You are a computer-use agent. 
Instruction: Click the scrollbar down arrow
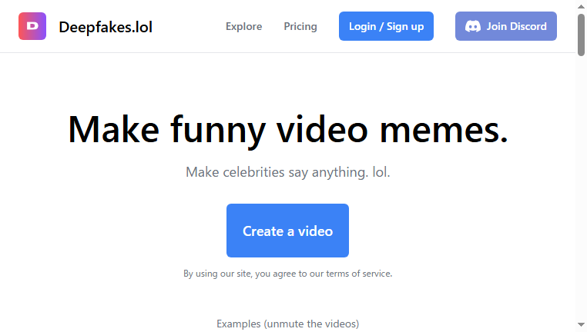(x=581, y=325)
